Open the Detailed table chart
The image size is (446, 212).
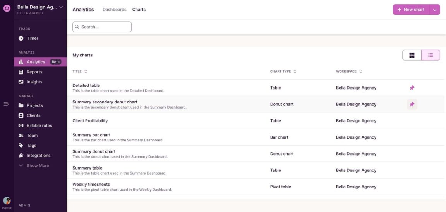click(x=86, y=85)
